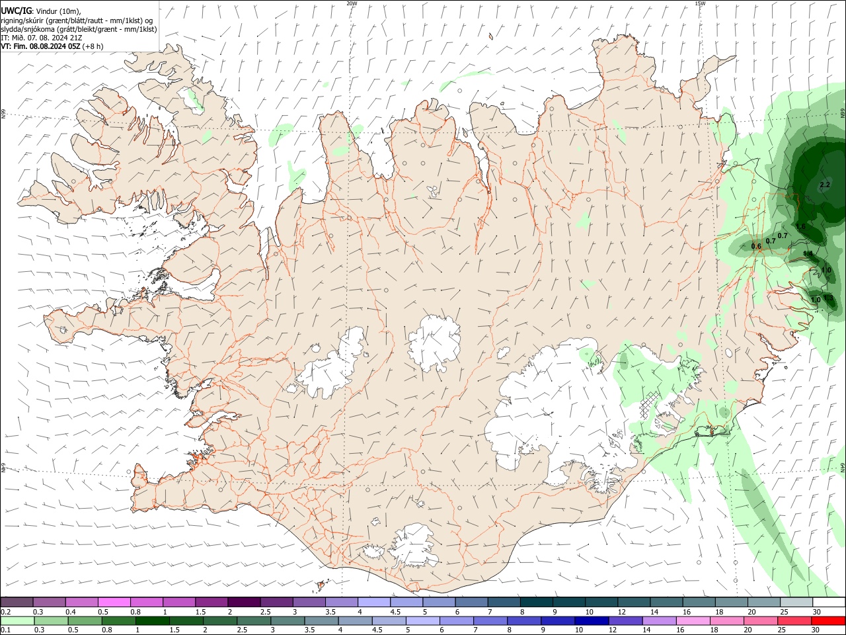This screenshot has width=846, height=635.
Task: Click the palest green swatch starting at 0.1 in bottom legend row
Action: point(17,621)
